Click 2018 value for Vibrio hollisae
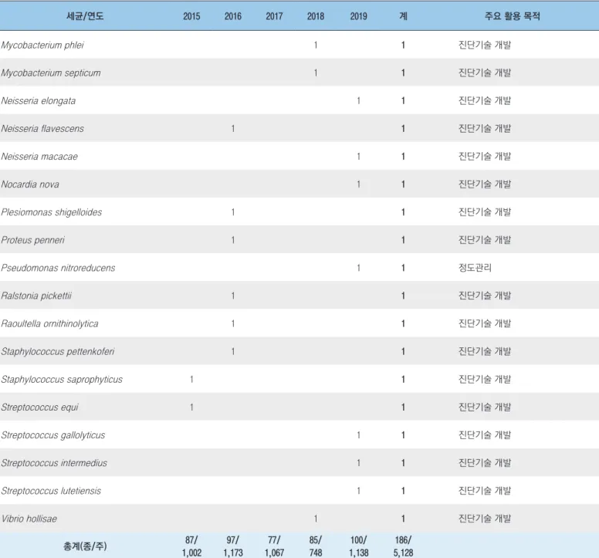Screen dimensions: 599x558 316,519
